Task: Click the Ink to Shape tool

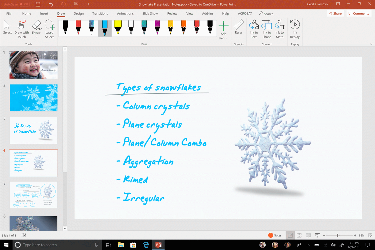Action: [267, 29]
